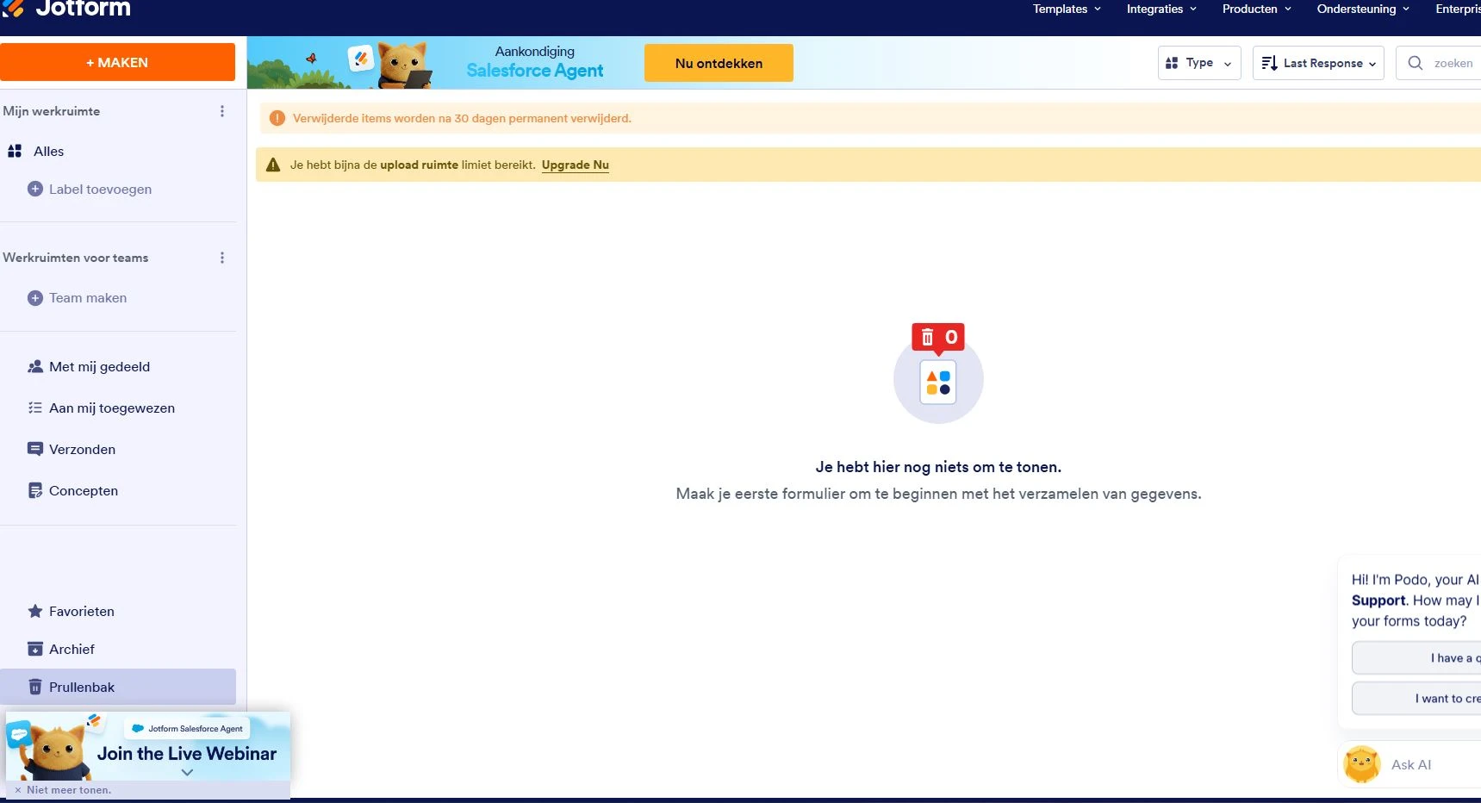Open the 'Last Response' sort dropdown
The height and width of the screenshot is (803, 1481).
(1317, 62)
